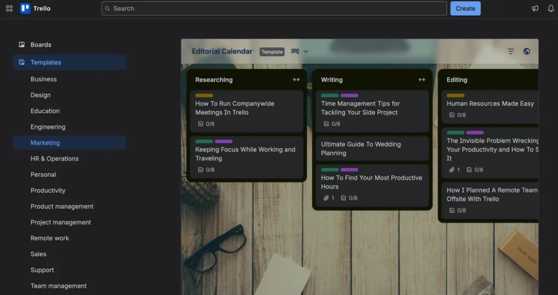Screen dimensions: 558x295
Task: Click checklist icon on Remote Team Offsite card
Action: point(452,210)
